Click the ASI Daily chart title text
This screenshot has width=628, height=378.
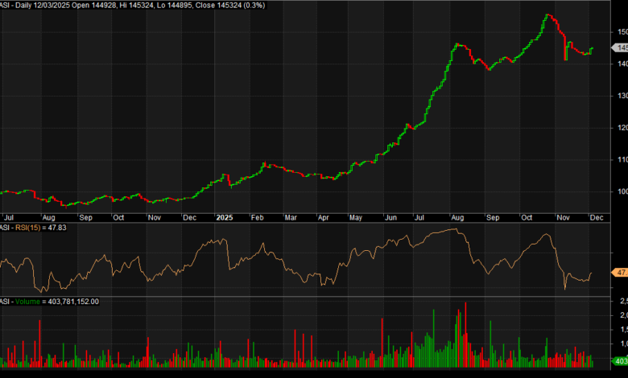[32, 5]
